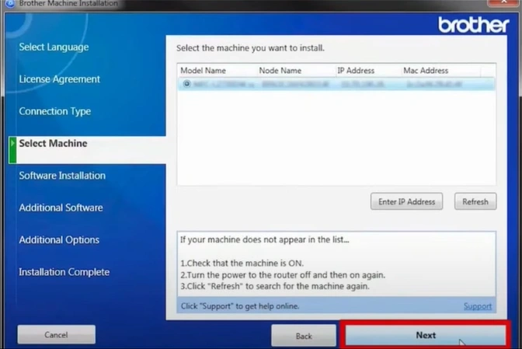The width and height of the screenshot is (522, 349).
Task: Sort the list by Node Name column
Action: 280,71
